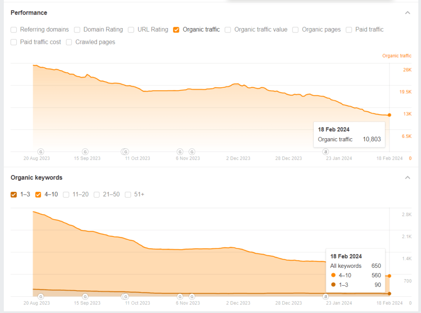Viewport: 421px width, 313px height.
Task: Click the first Google update marker near 6 Nov 2023 in Organic keywords chart
Action: [x=180, y=297]
